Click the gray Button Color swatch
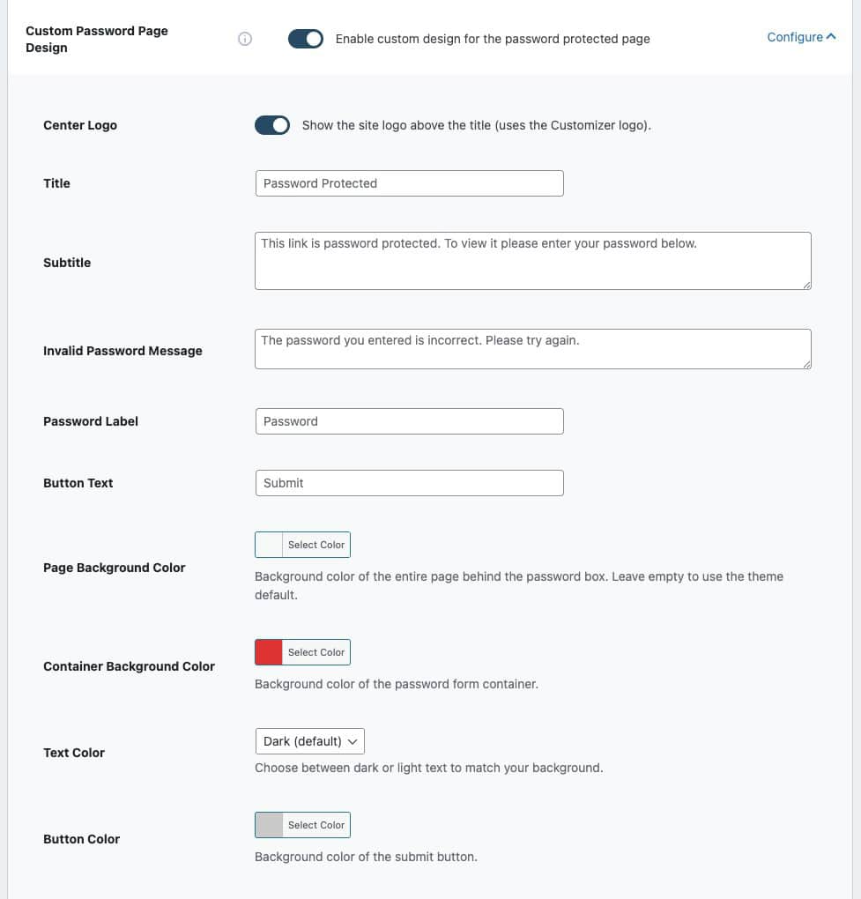This screenshot has height=899, width=861. pyautogui.click(x=269, y=825)
